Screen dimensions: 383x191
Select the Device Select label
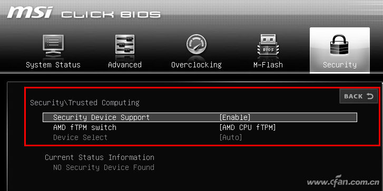pos(81,137)
